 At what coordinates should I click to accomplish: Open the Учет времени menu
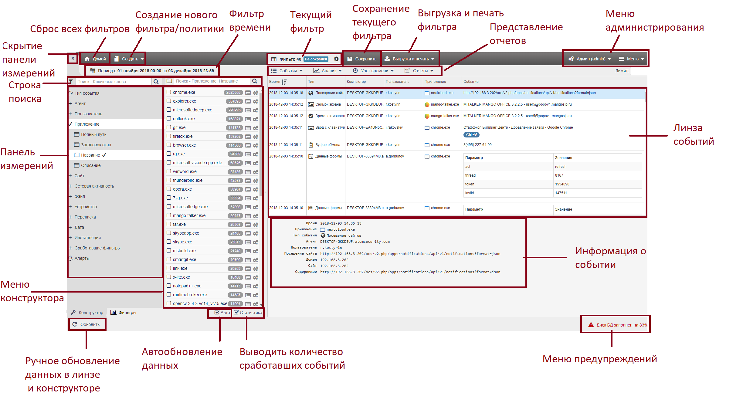373,71
